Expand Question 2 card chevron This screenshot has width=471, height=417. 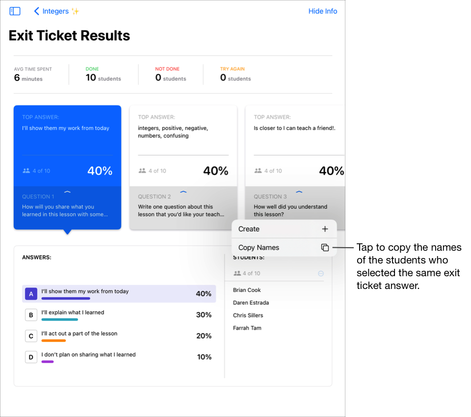point(183,192)
